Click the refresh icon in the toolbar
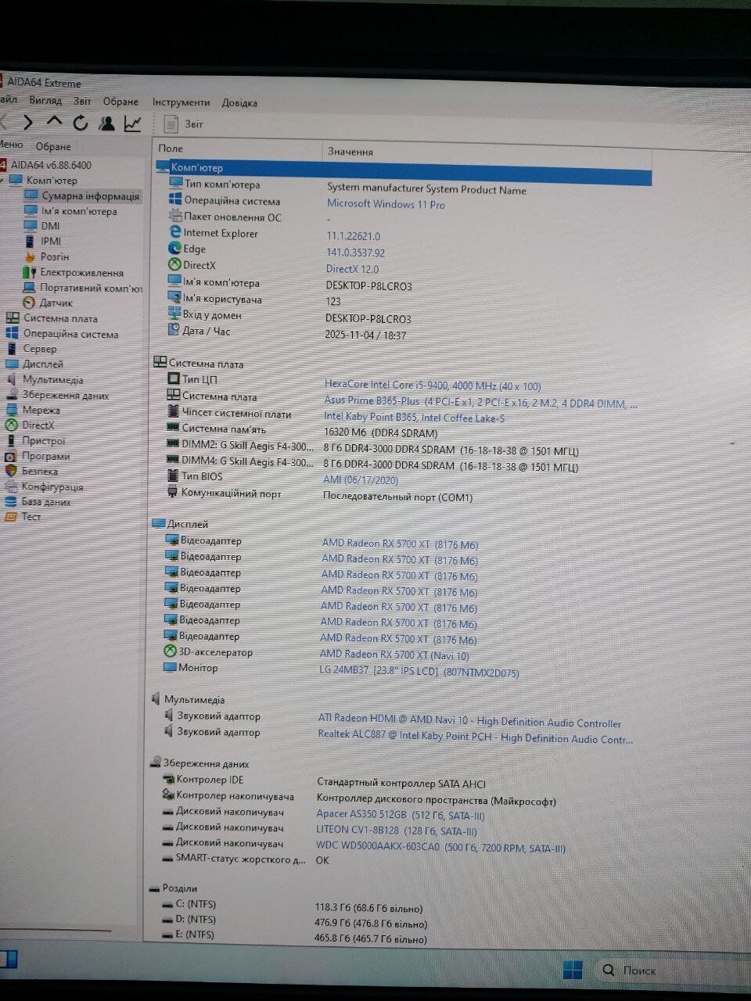Viewport: 751px width, 1001px height. pyautogui.click(x=80, y=123)
